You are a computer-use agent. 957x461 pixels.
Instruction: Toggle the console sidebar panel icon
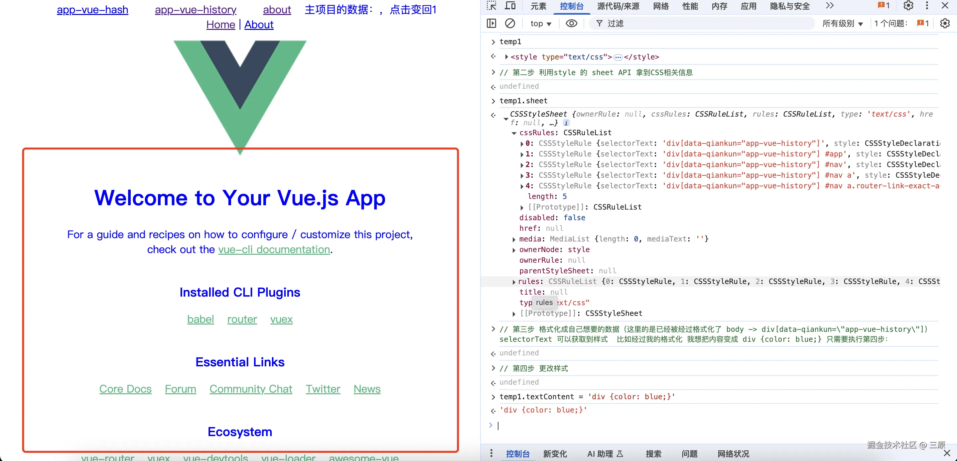[x=491, y=23]
